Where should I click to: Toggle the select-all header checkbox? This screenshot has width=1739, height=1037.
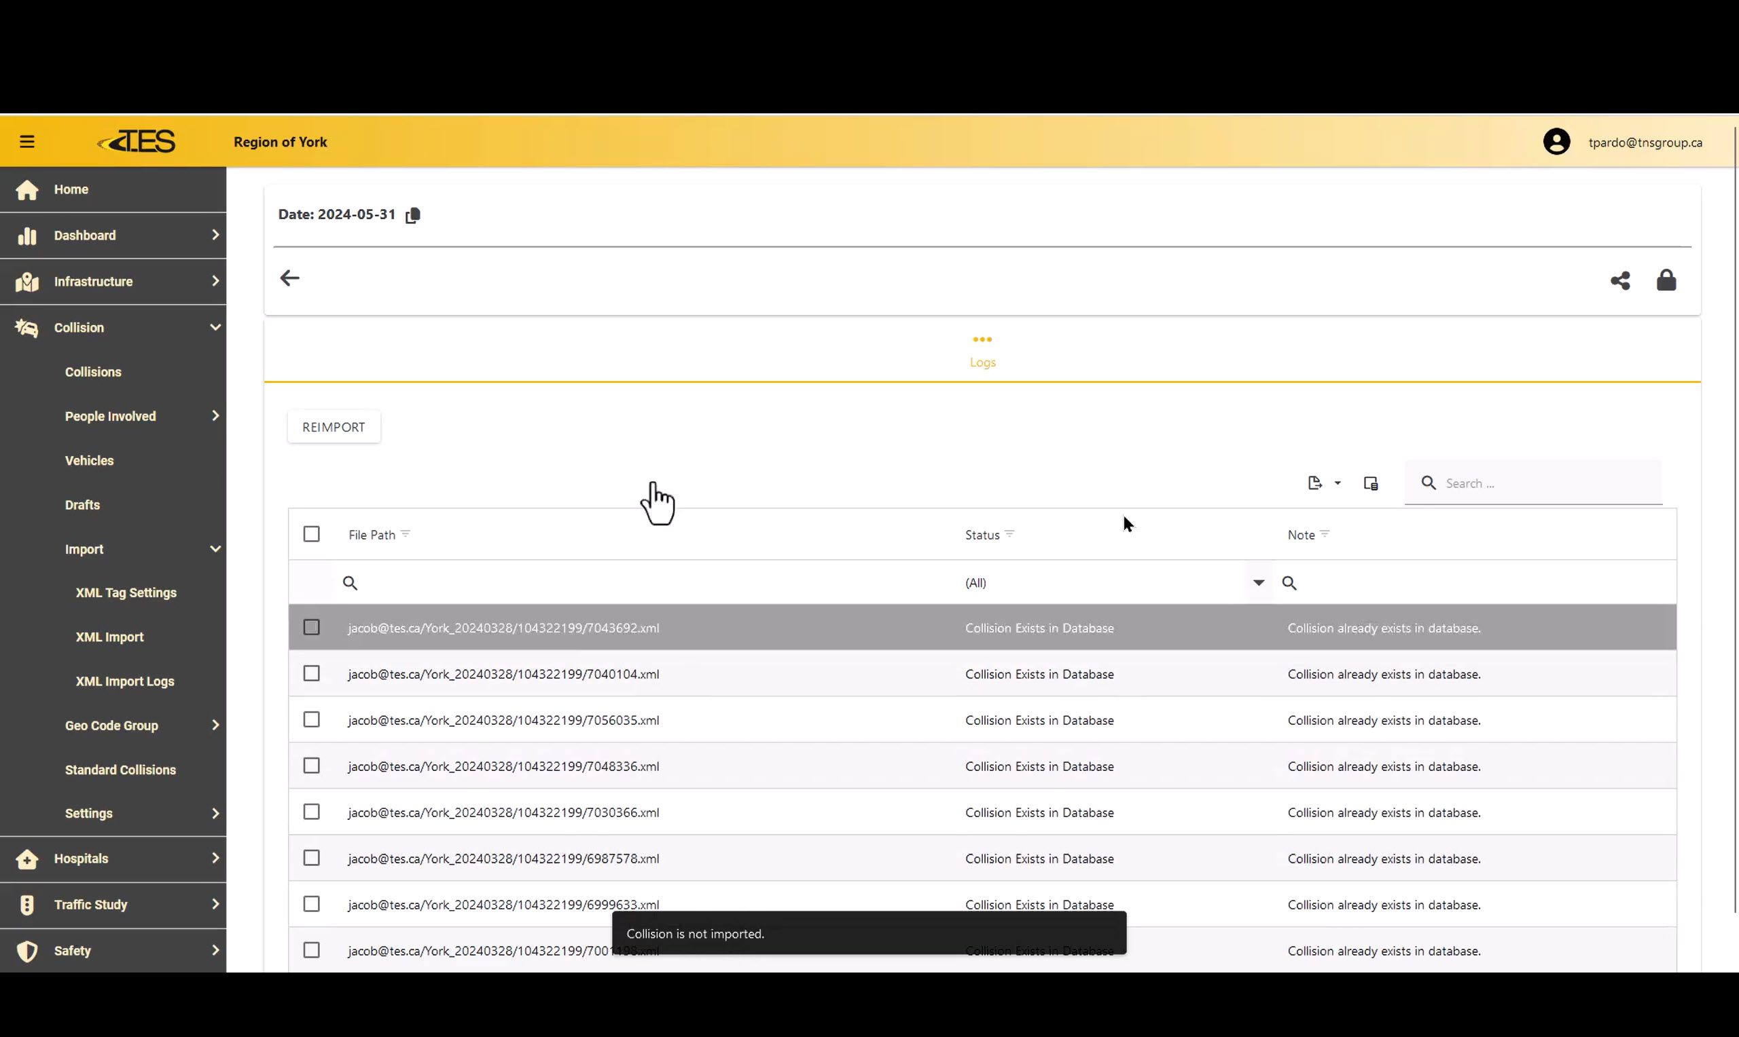(311, 535)
